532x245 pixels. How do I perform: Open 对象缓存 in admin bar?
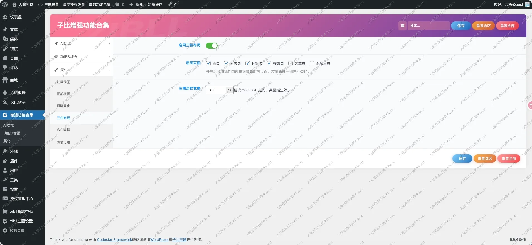pyautogui.click(x=155, y=4)
